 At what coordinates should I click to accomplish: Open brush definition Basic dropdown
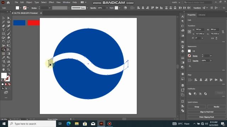[x=87, y=8]
